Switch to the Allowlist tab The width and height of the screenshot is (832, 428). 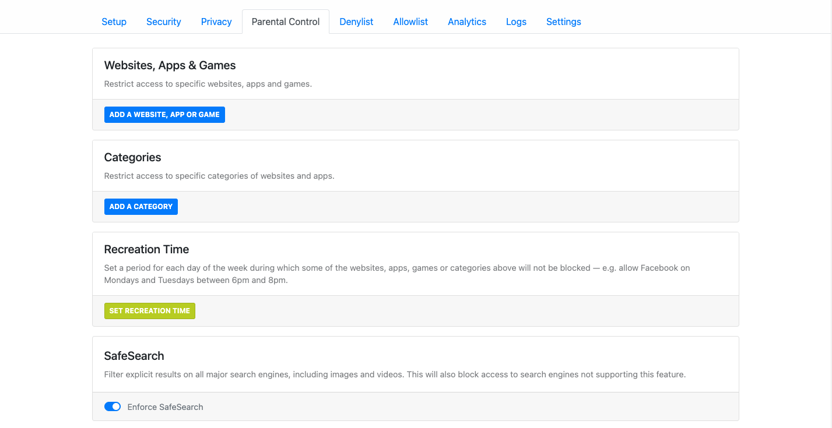tap(410, 22)
